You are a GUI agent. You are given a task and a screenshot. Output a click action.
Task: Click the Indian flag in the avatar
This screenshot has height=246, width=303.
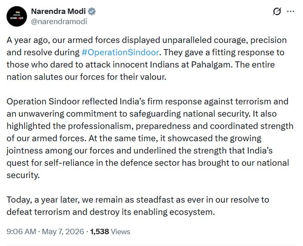pyautogui.click(x=18, y=13)
